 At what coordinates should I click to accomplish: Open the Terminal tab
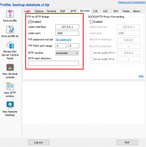point(51,11)
